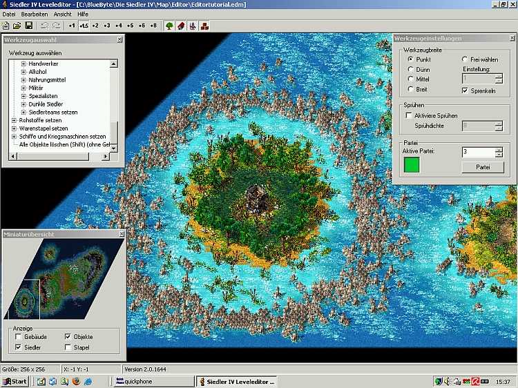Set zoom level to 8

click(x=153, y=26)
